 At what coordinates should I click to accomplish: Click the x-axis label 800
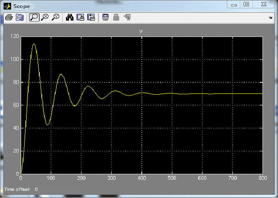[263, 178]
